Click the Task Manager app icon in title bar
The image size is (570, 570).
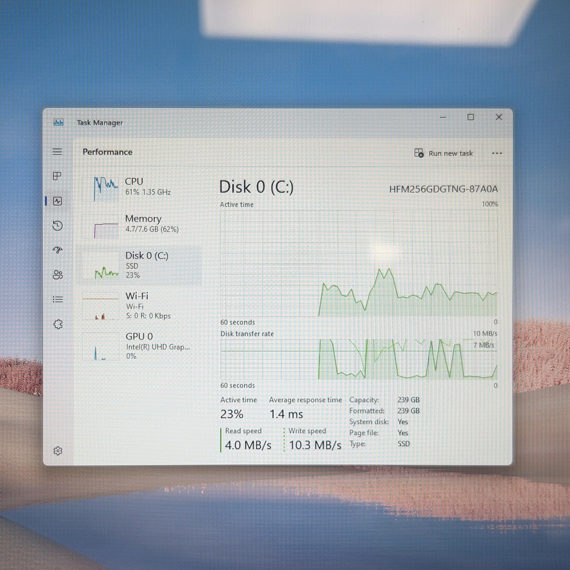tap(59, 122)
